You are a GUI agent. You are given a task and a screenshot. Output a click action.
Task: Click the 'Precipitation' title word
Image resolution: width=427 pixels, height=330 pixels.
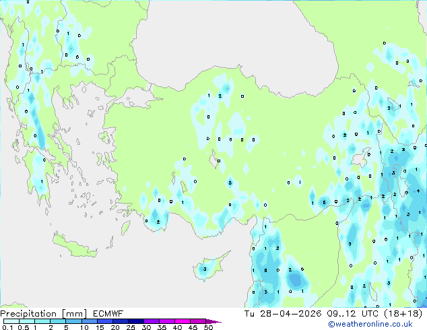[x=28, y=314]
